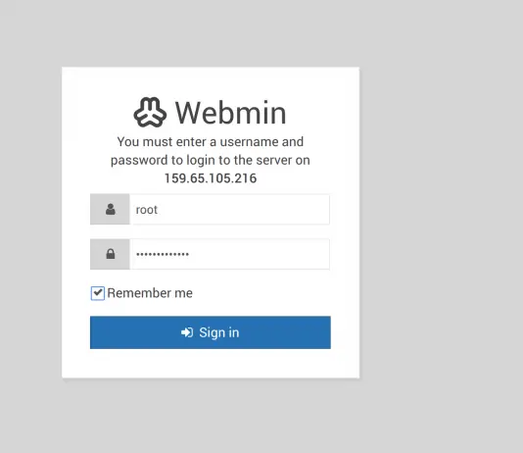Image resolution: width=523 pixels, height=453 pixels.
Task: Click the white login card below the button
Action: [211, 363]
